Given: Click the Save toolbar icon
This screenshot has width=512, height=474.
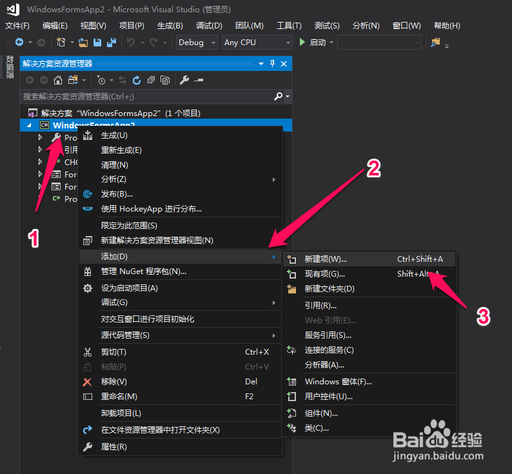Looking at the screenshot, I should point(97,43).
